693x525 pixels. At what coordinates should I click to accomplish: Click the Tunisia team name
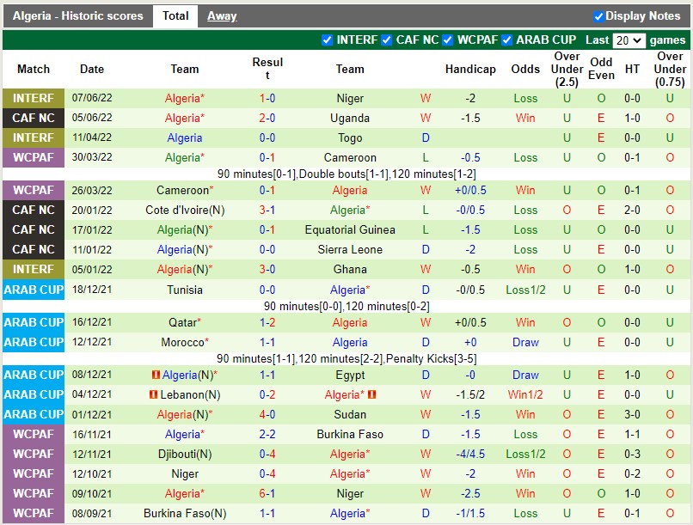[x=185, y=290]
